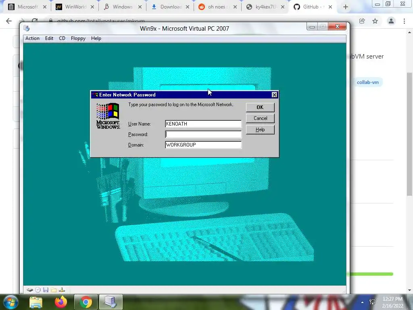
Task: Click the CD drive icon in Virtual PC status bar
Action: pos(38,290)
